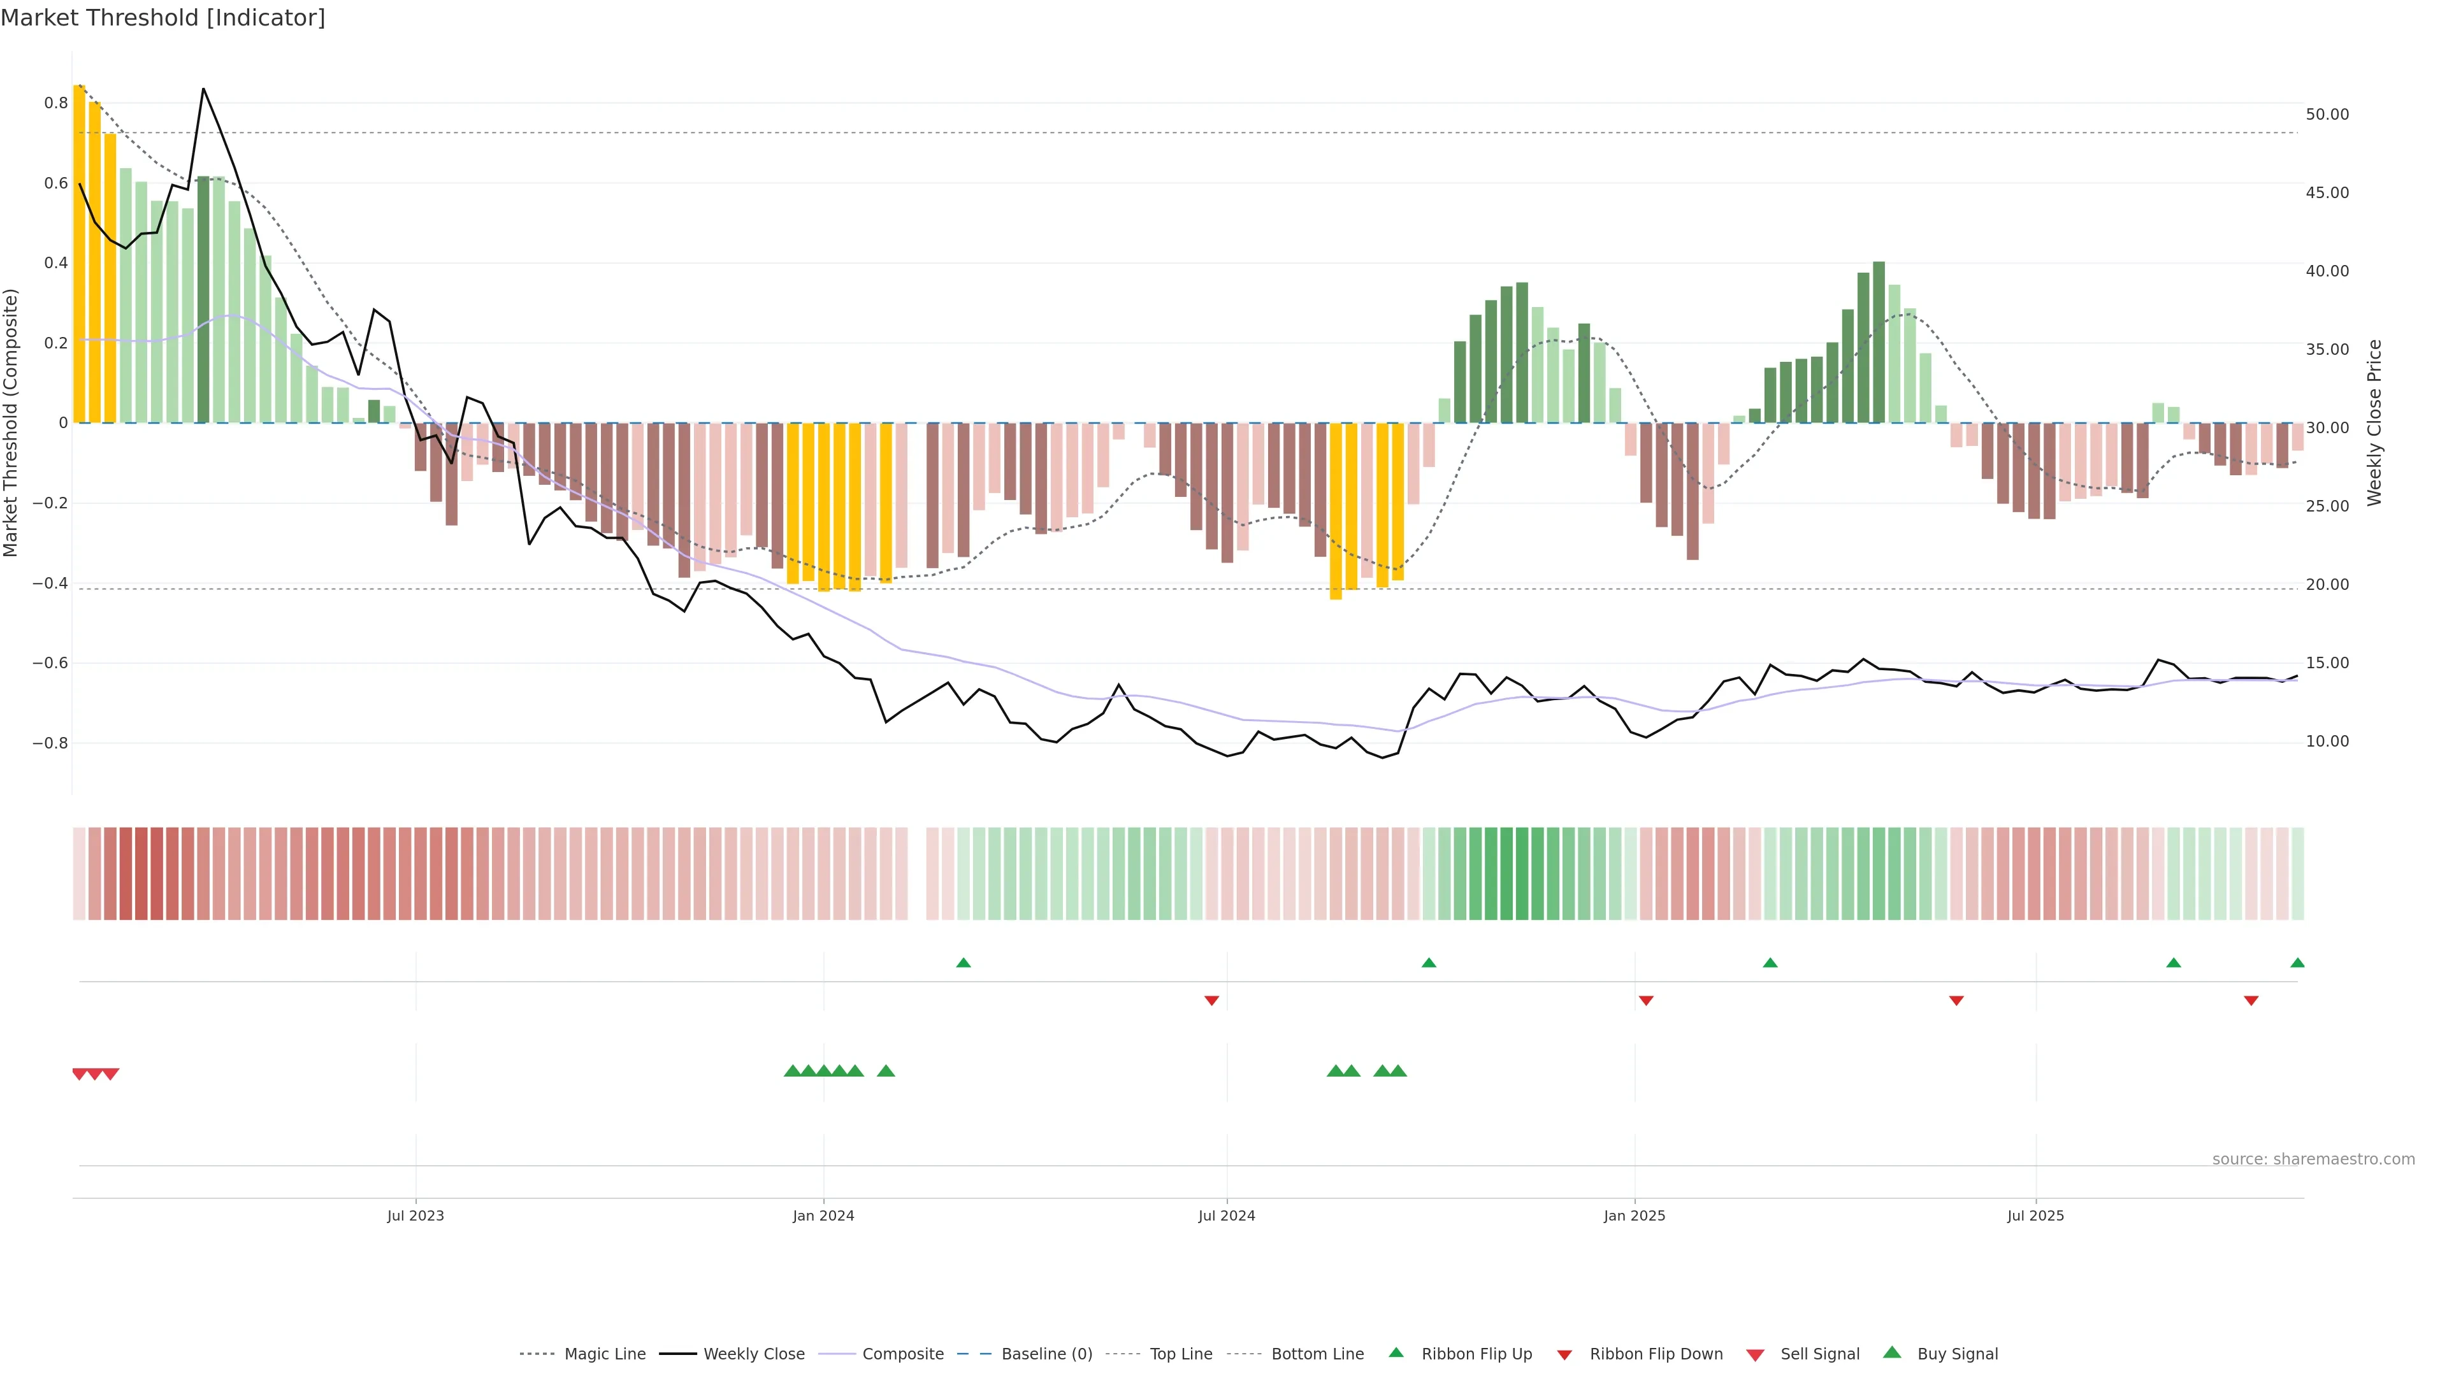Toggle Top Line legend entry
The width and height of the screenshot is (2447, 1376).
[x=1181, y=1354]
